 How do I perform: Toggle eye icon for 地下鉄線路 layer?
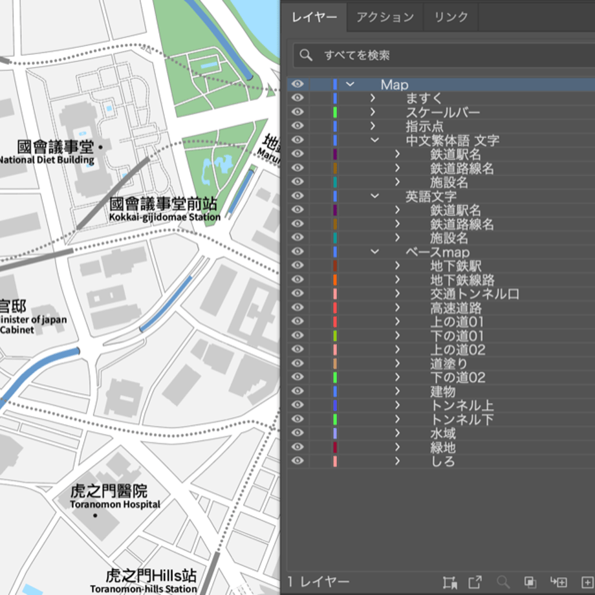[x=297, y=279]
